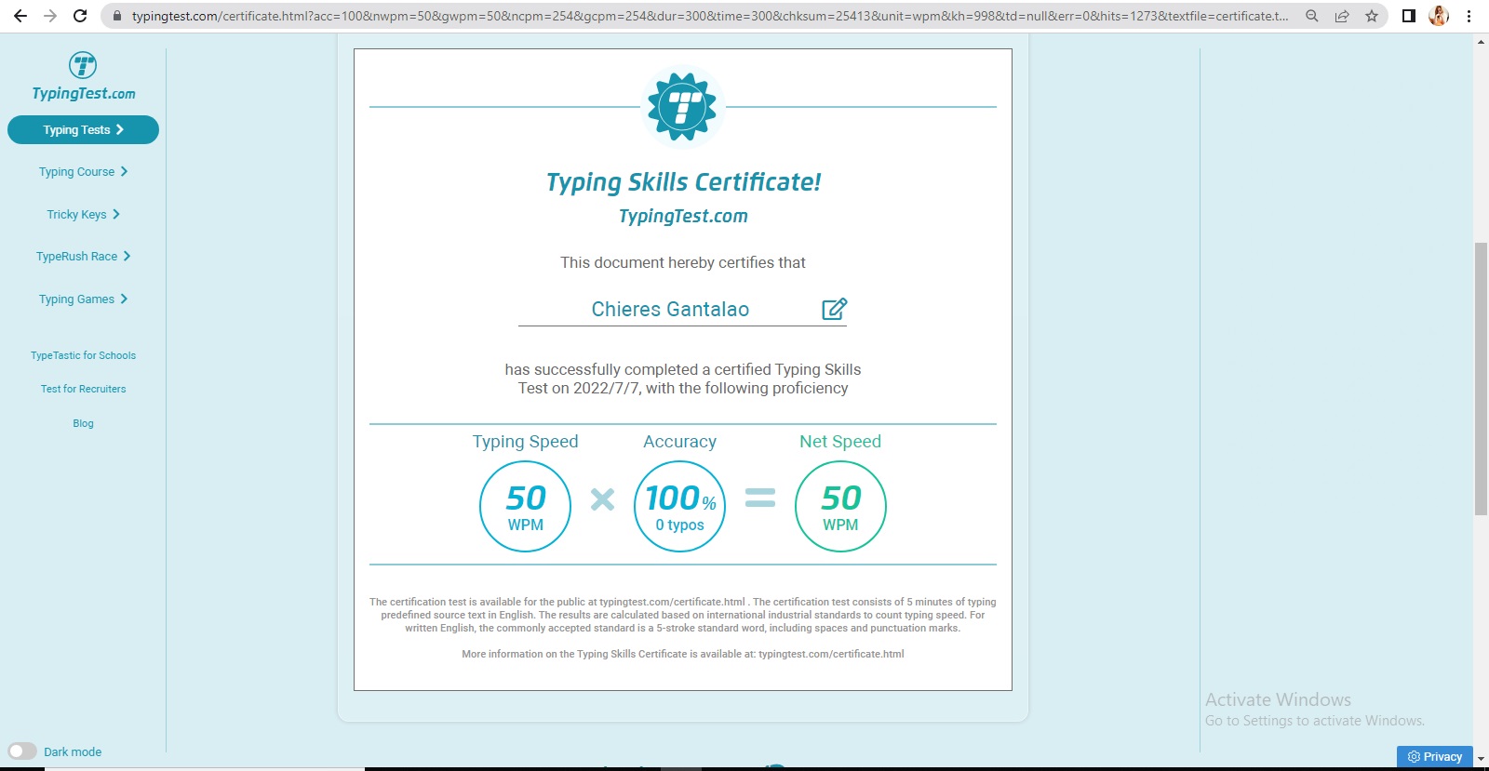Open the Chrome three-dot menu

click(x=1469, y=16)
